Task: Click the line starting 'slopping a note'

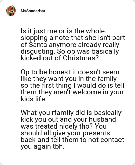Action: 73,38
